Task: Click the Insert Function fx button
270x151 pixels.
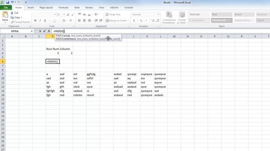Action: (49, 31)
